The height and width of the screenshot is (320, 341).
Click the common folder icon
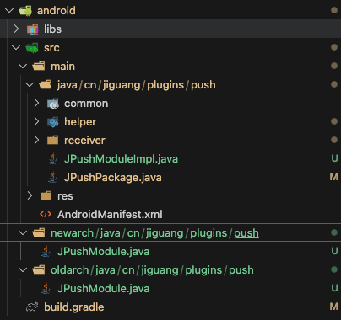point(53,104)
